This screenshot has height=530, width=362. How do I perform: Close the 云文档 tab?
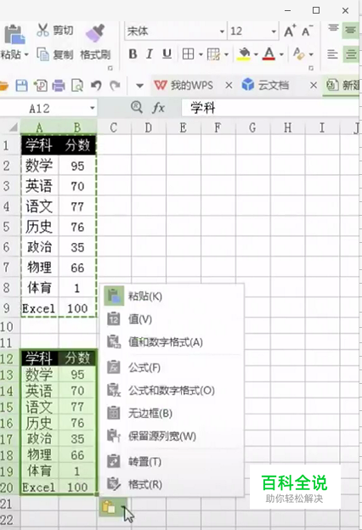(314, 86)
